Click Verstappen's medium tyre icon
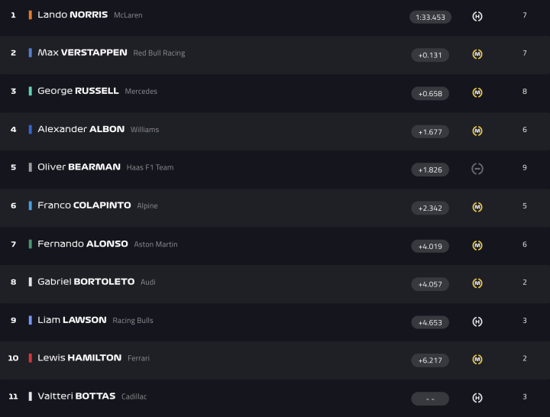The image size is (550, 417). coord(477,54)
